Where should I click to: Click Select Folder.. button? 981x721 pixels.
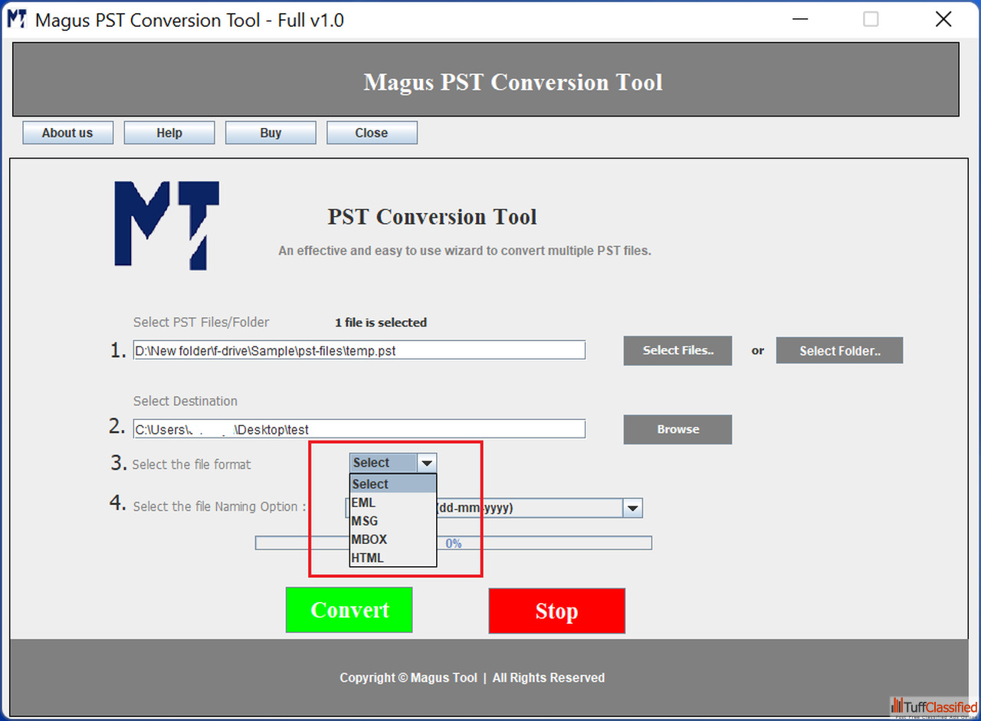coord(839,351)
